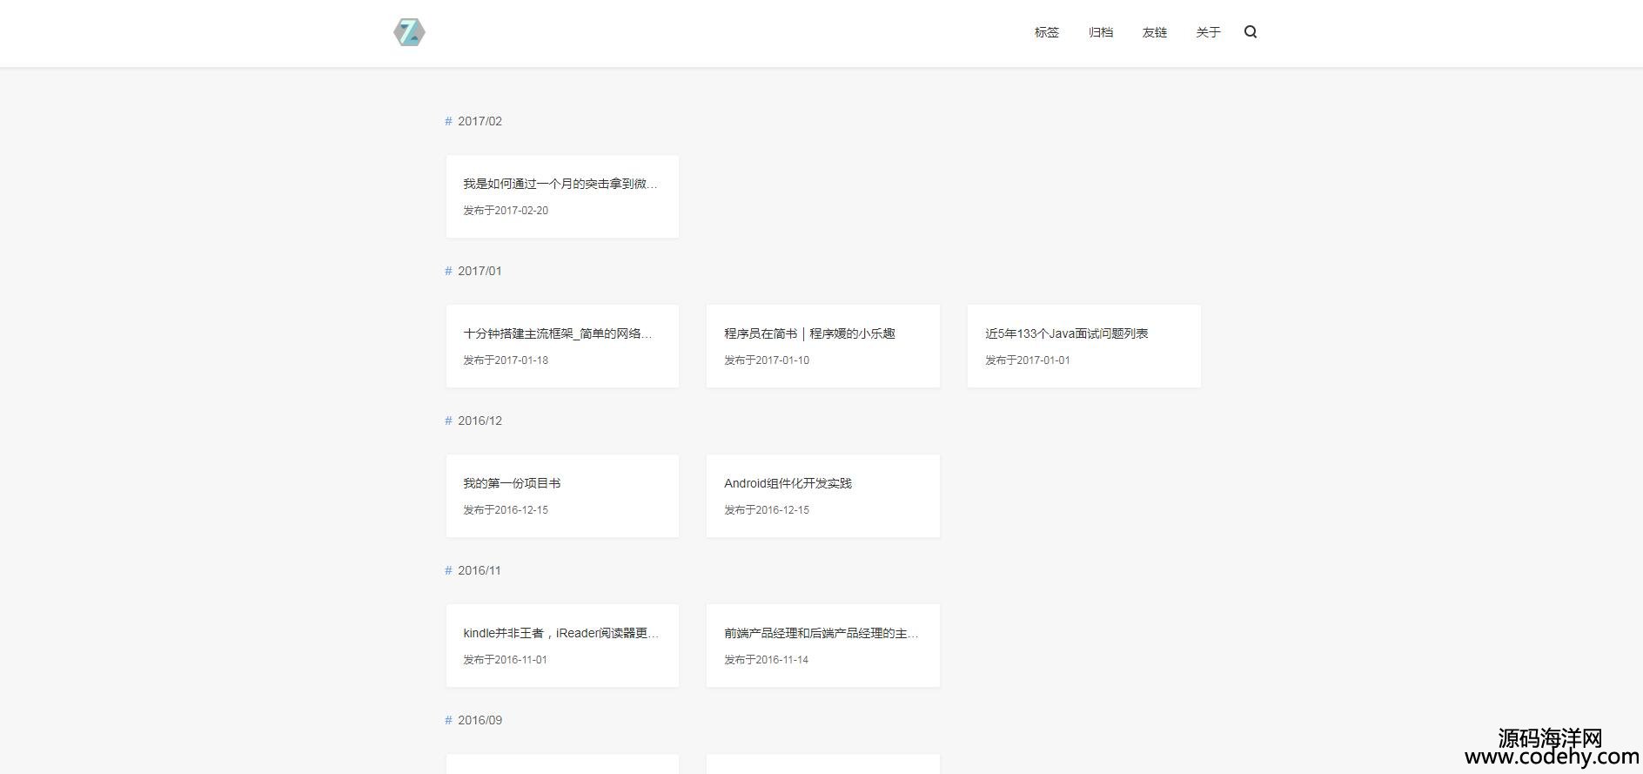This screenshot has height=774, width=1643.
Task: Go to the 归档 page
Action: coord(1101,32)
